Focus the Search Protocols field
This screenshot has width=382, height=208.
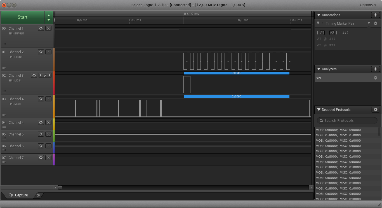pyautogui.click(x=347, y=120)
